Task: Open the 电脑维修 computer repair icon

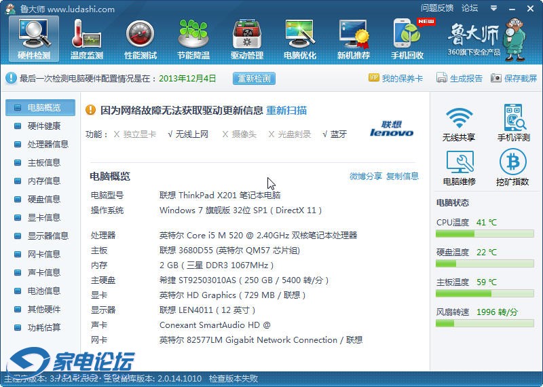Action: point(460,168)
